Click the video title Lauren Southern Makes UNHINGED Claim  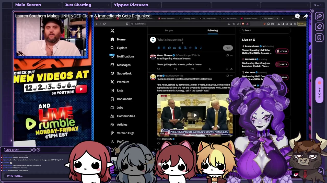83,16
